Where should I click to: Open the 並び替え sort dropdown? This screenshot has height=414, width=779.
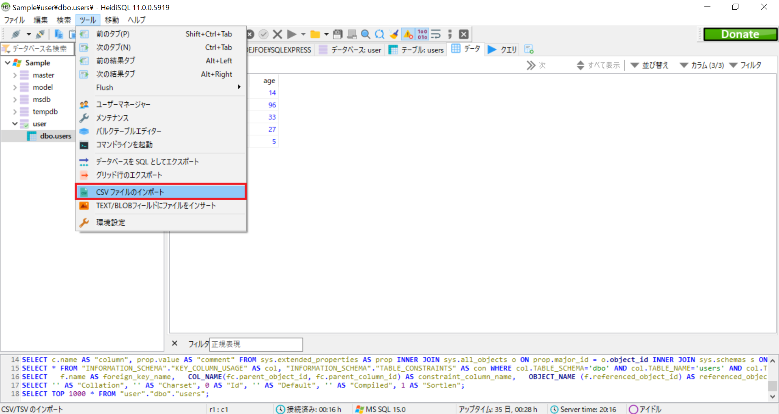click(650, 65)
